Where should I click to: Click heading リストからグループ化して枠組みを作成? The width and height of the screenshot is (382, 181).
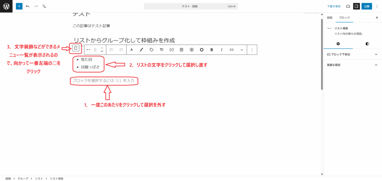tap(124, 40)
